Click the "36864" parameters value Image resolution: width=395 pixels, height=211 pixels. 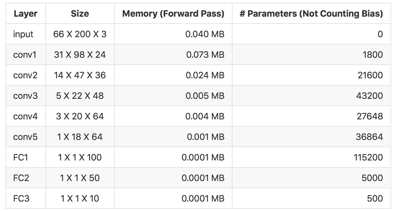click(369, 137)
